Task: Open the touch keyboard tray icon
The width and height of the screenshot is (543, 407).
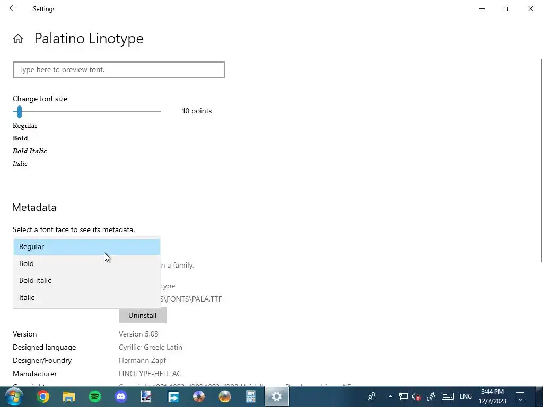Action: (x=448, y=396)
